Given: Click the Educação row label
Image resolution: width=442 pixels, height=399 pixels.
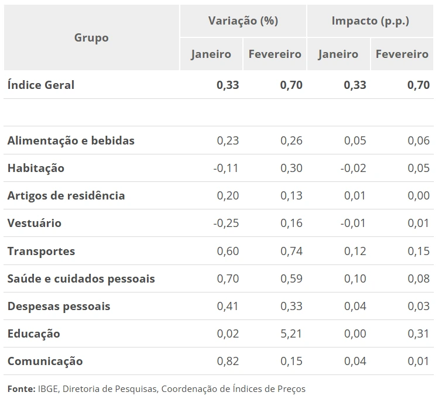Looking at the screenshot, I should (33, 333).
